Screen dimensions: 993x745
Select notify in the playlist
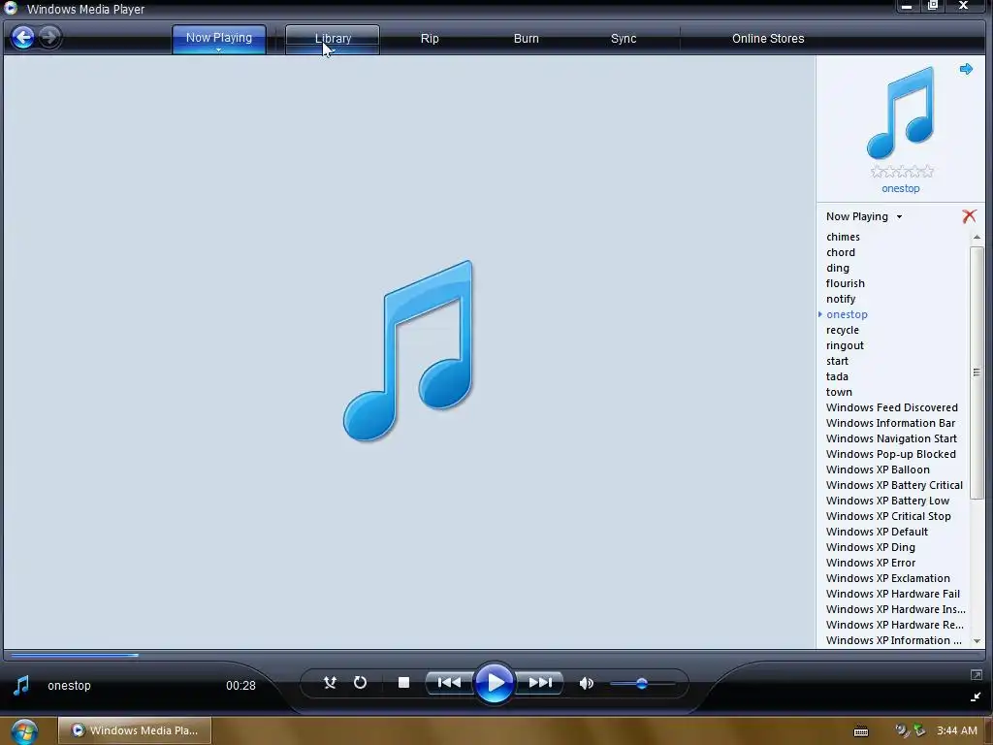tap(841, 299)
